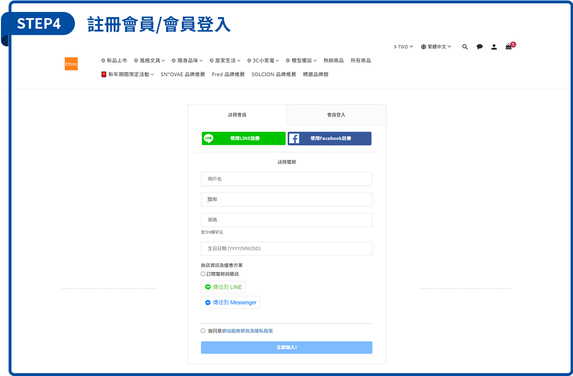The height and width of the screenshot is (376, 573).
Task: Click the globe language icon
Action: tap(424, 47)
